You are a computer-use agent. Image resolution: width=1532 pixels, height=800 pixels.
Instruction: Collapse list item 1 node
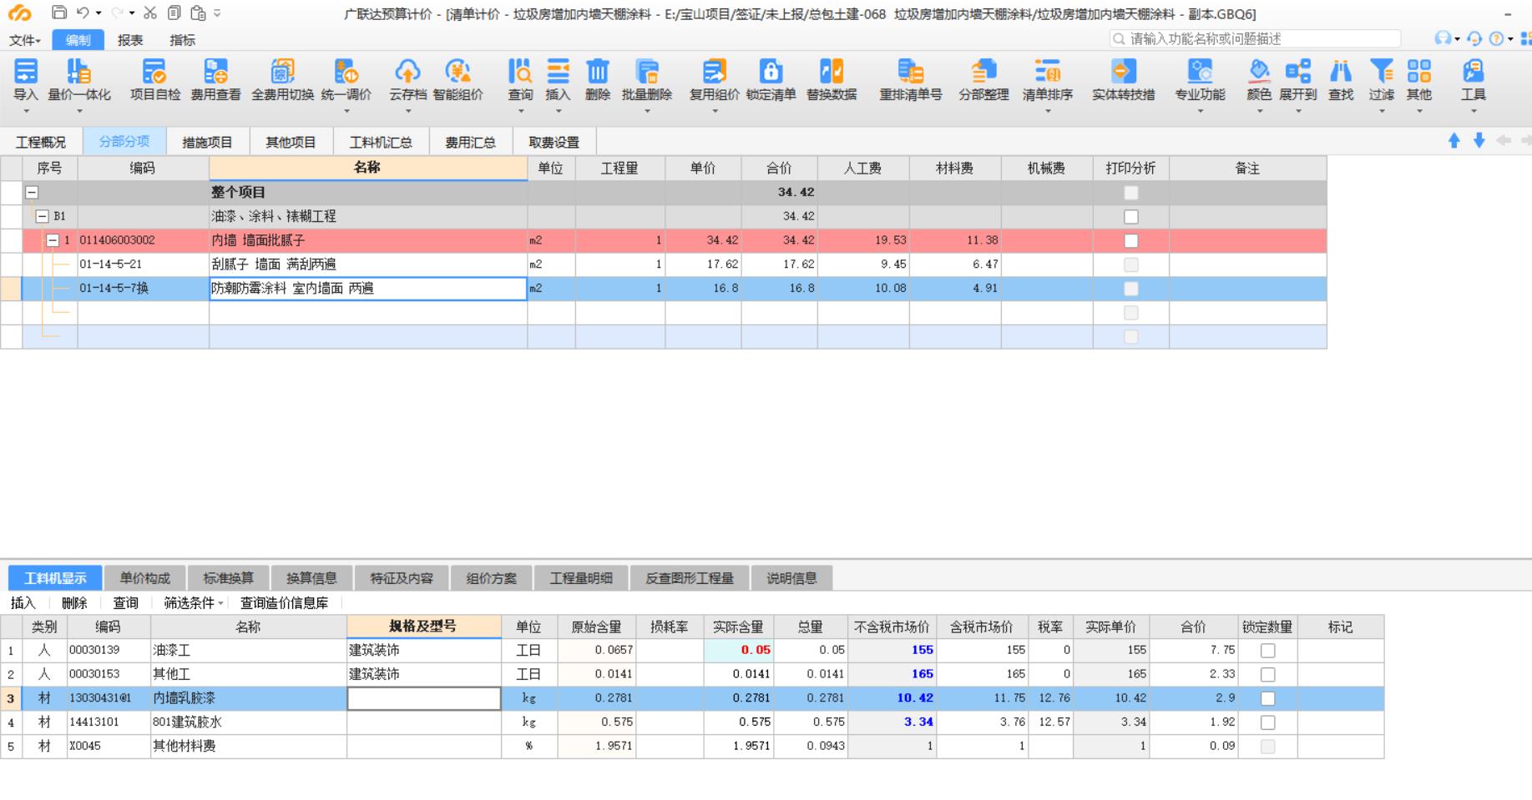tap(53, 241)
